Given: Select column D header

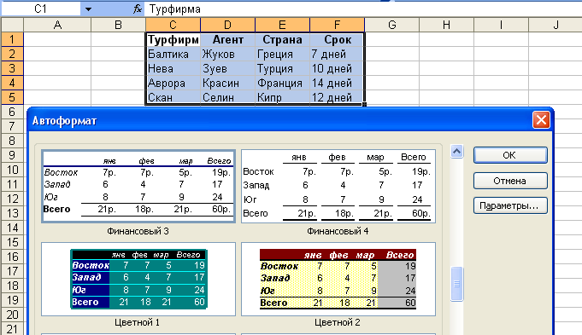Looking at the screenshot, I should 227,25.
